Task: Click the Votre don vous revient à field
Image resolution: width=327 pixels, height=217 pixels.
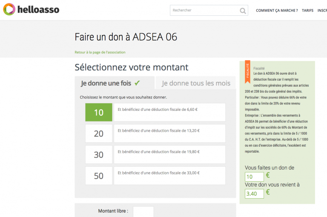Action: pos(254,194)
